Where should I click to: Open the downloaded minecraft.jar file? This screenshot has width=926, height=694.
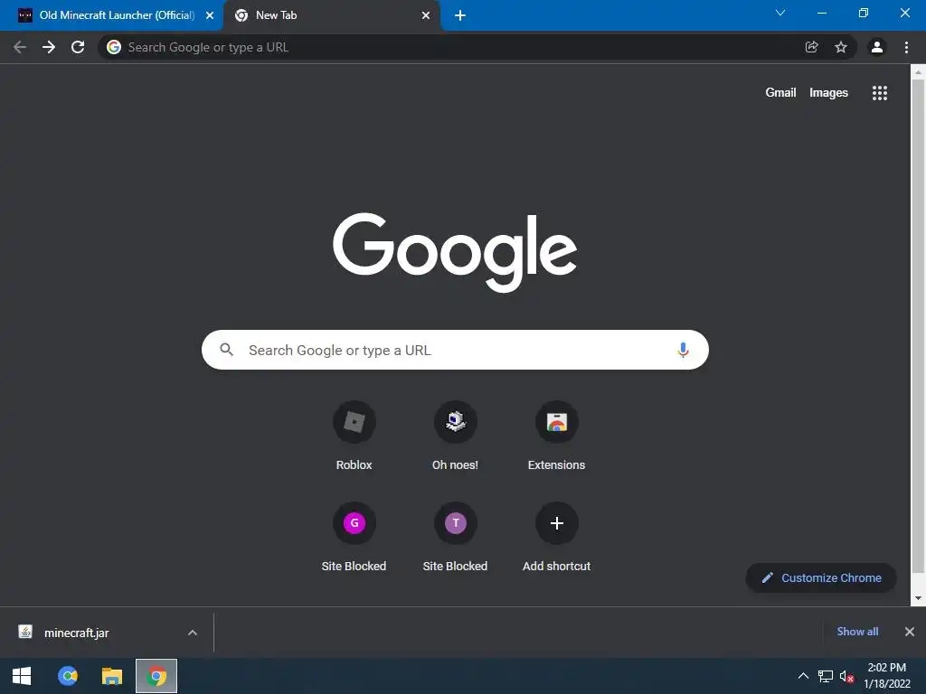coord(77,633)
